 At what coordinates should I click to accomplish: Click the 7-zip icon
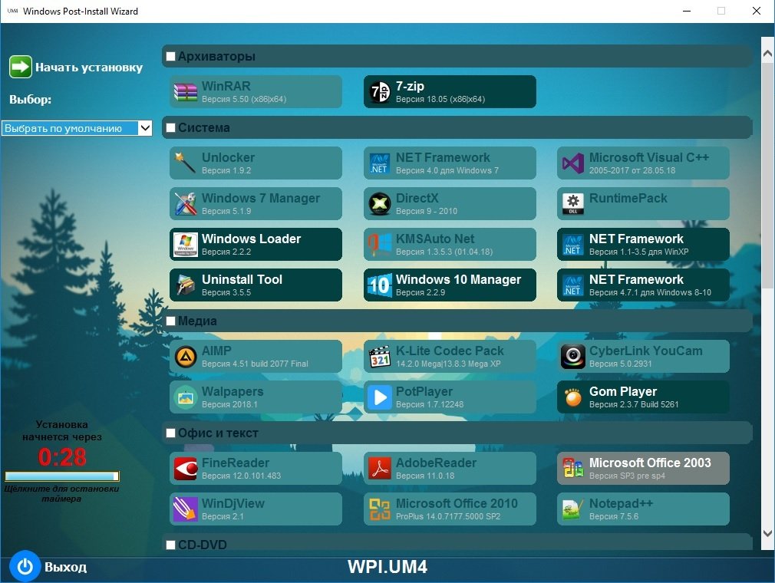(x=380, y=92)
